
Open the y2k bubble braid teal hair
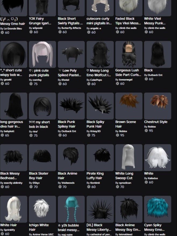point(71,209)
